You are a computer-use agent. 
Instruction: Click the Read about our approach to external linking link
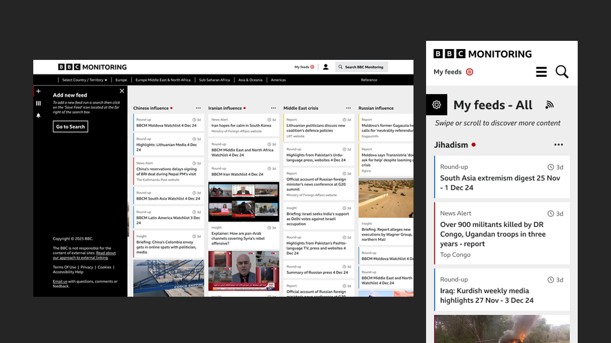tap(84, 255)
